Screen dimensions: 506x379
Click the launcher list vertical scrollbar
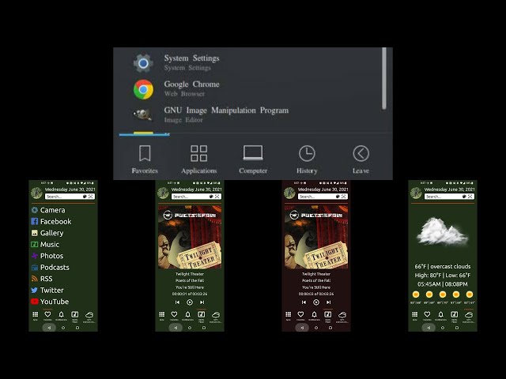(x=384, y=78)
